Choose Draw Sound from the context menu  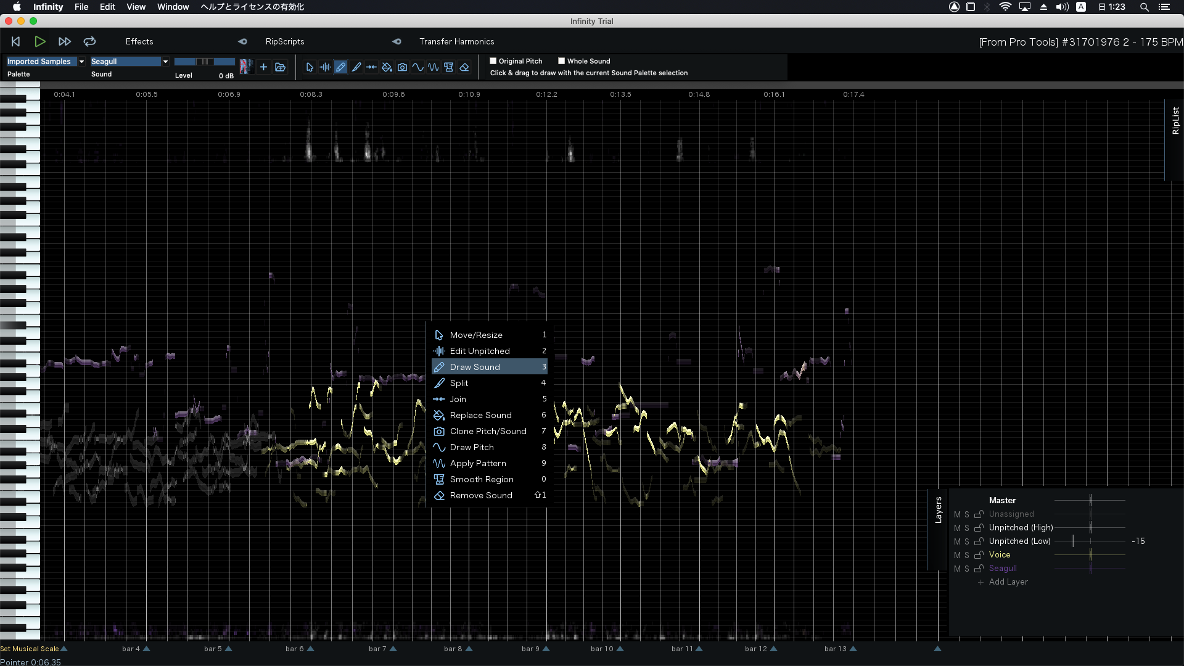(490, 367)
